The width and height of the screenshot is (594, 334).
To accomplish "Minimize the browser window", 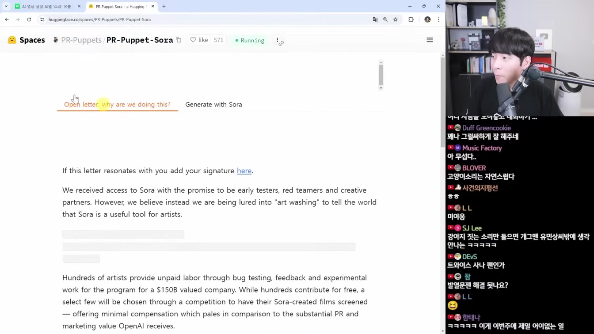I will [410, 6].
